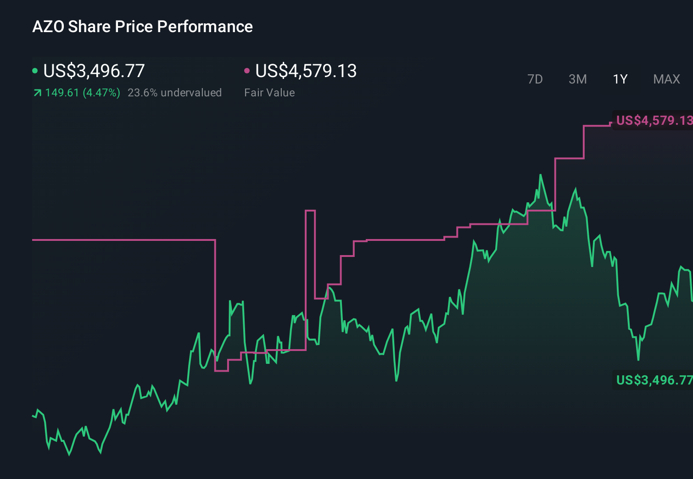Click header fair value amount US$4,579.13

click(x=306, y=71)
